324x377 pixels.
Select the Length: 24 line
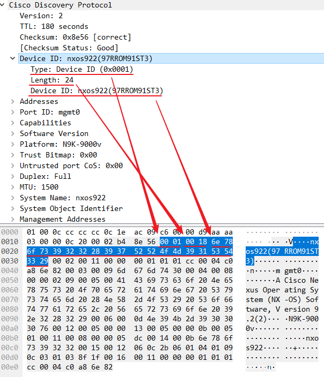pyautogui.click(x=52, y=80)
